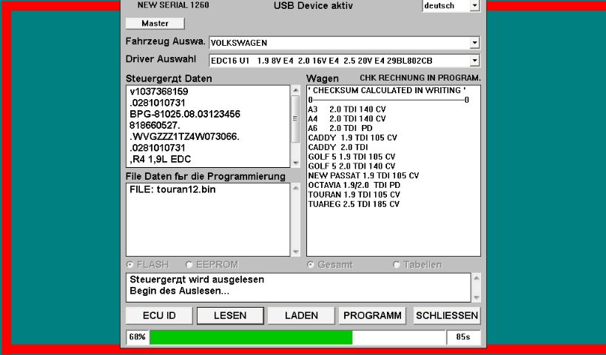The image size is (606, 355).
Task: Select line ,R4 1,9L EDC
Action: coord(161,160)
